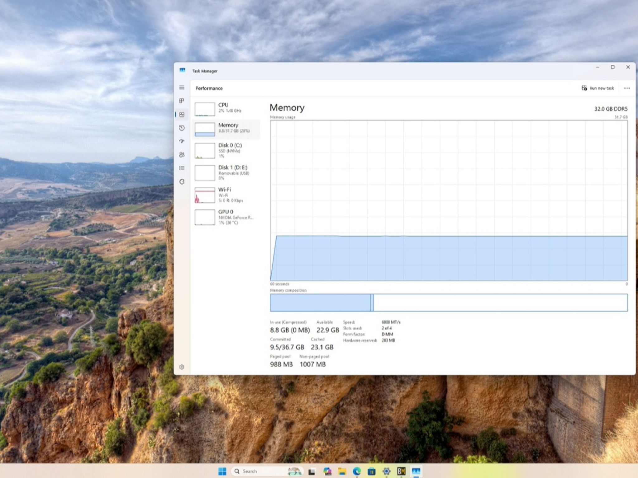Click the 988 MB paged pool value
Image resolution: width=638 pixels, height=478 pixels.
click(x=281, y=364)
